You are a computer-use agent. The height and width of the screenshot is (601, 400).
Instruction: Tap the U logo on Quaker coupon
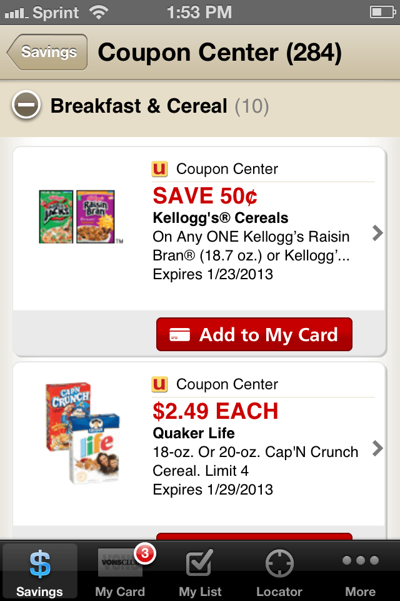(159, 384)
